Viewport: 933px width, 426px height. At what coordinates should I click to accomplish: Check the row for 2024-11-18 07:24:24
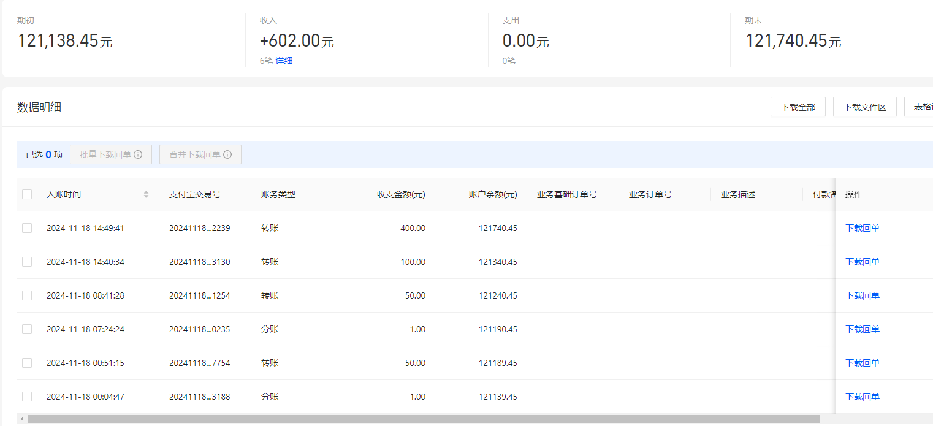pyautogui.click(x=27, y=329)
